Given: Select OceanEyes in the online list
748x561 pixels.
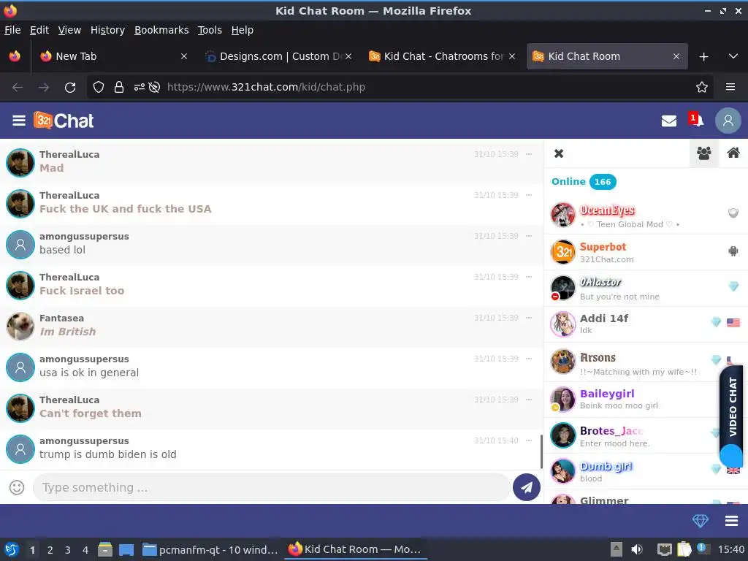Looking at the screenshot, I should pyautogui.click(x=646, y=215).
